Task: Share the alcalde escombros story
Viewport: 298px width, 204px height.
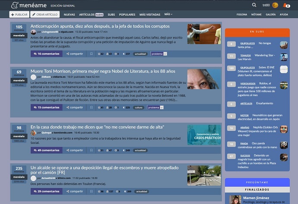Action: pyautogui.click(x=75, y=191)
